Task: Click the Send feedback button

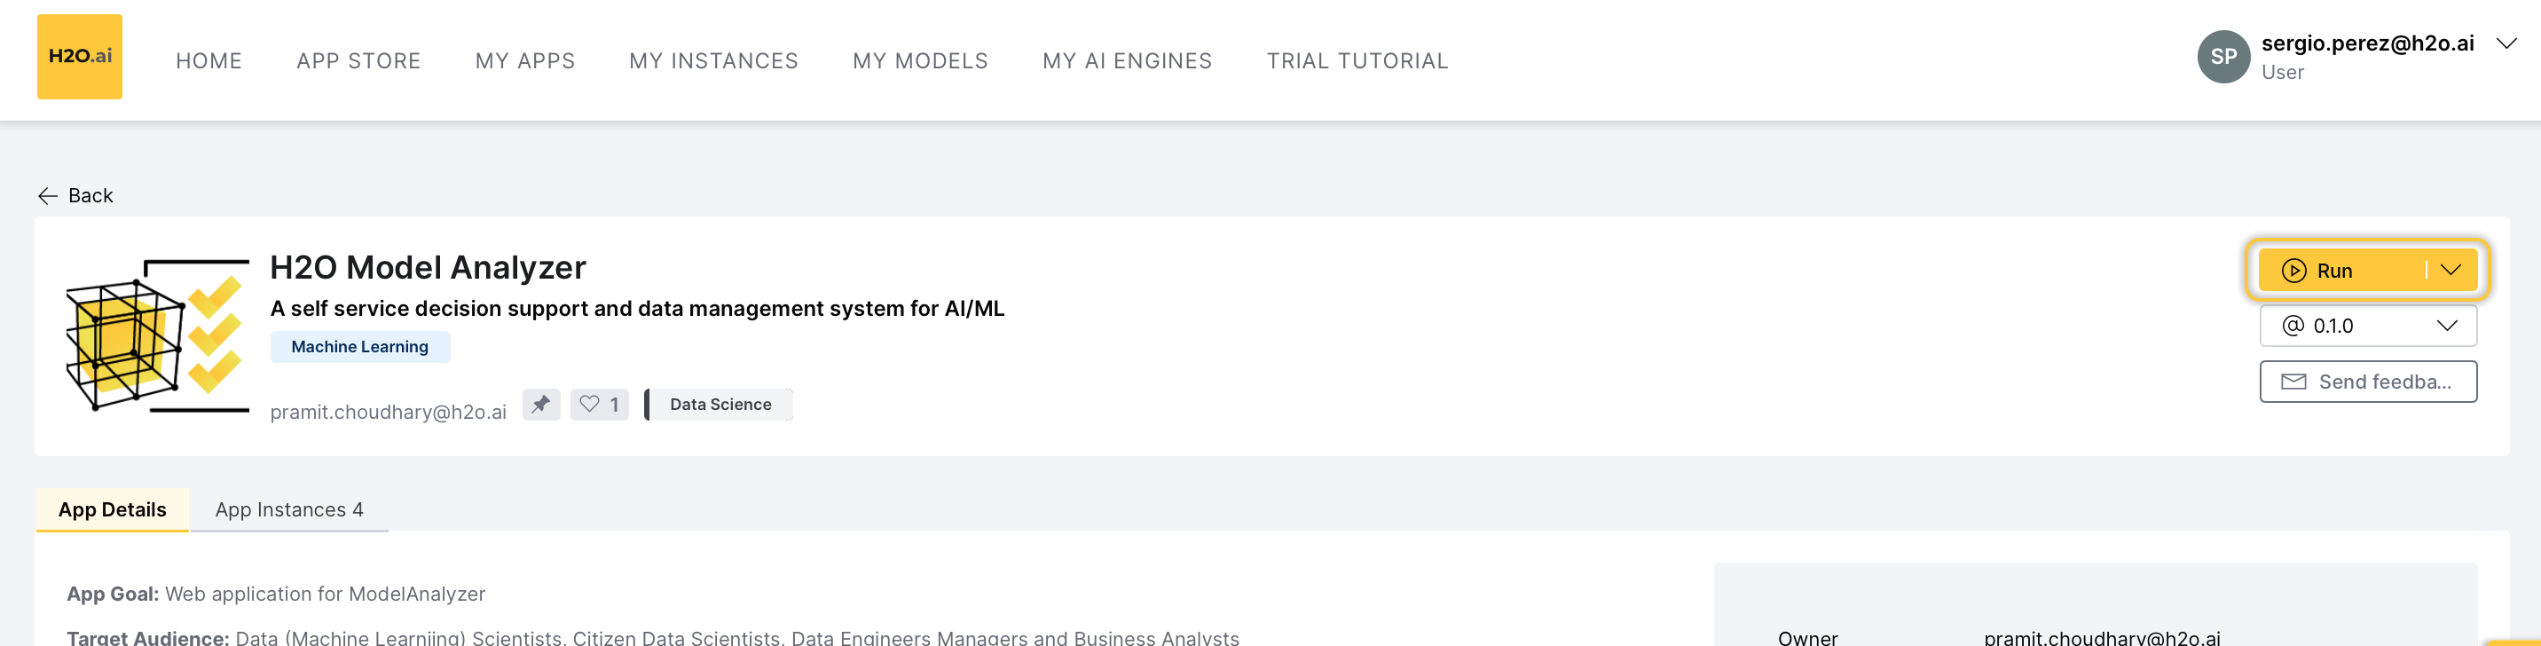Action: click(x=2367, y=382)
